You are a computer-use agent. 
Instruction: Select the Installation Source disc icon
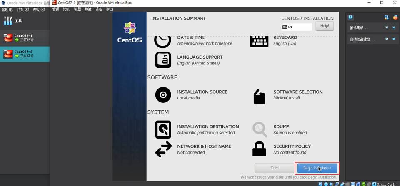(x=163, y=95)
